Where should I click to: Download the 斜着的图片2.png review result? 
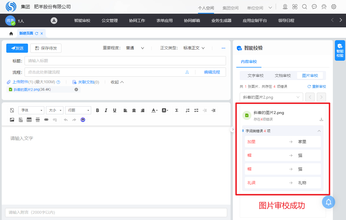(321, 119)
